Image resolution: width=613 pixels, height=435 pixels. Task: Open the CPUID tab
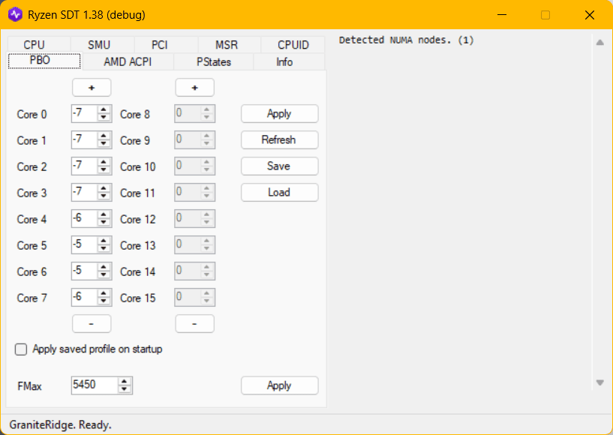click(x=293, y=45)
